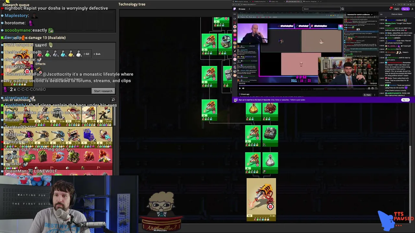Open the Twitch more options menu
415x233 pixels.
coord(249,9)
